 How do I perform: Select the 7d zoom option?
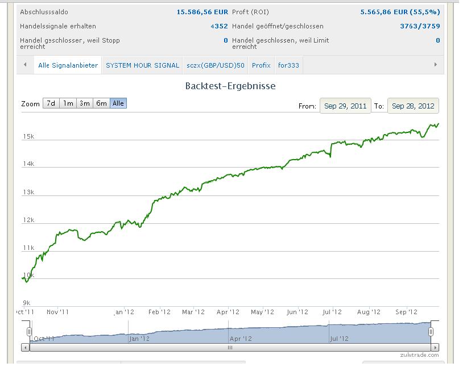(x=51, y=103)
